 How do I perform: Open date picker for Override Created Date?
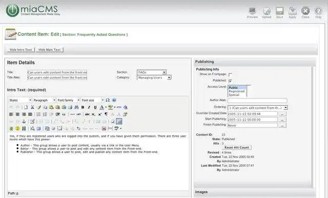click(x=282, y=114)
